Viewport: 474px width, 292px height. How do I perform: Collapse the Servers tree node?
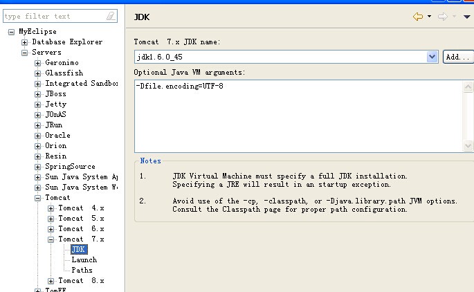coord(24,53)
